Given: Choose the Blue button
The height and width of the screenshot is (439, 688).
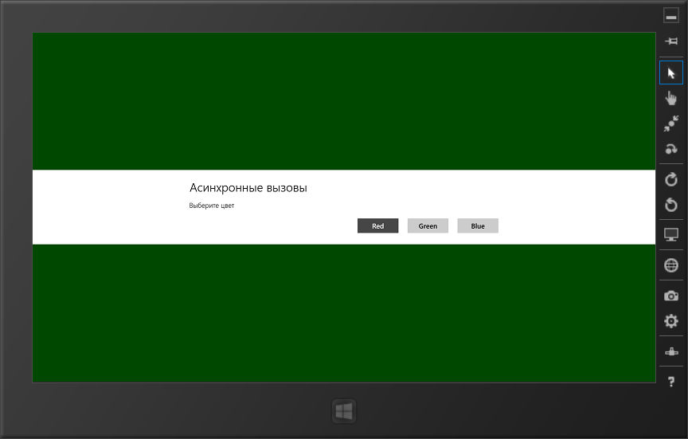Looking at the screenshot, I should [478, 225].
